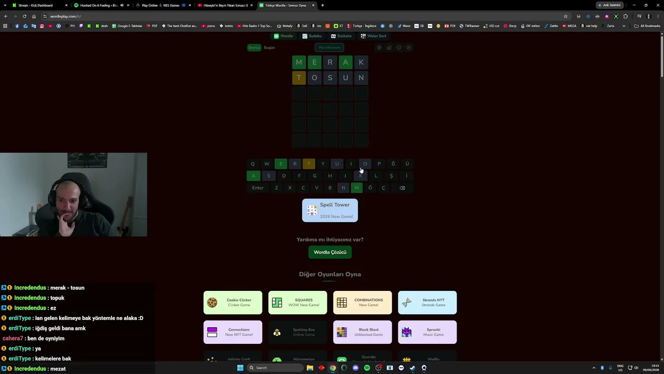The image size is (664, 374).
Task: Open the PDF bookmark
Action: [152, 26]
